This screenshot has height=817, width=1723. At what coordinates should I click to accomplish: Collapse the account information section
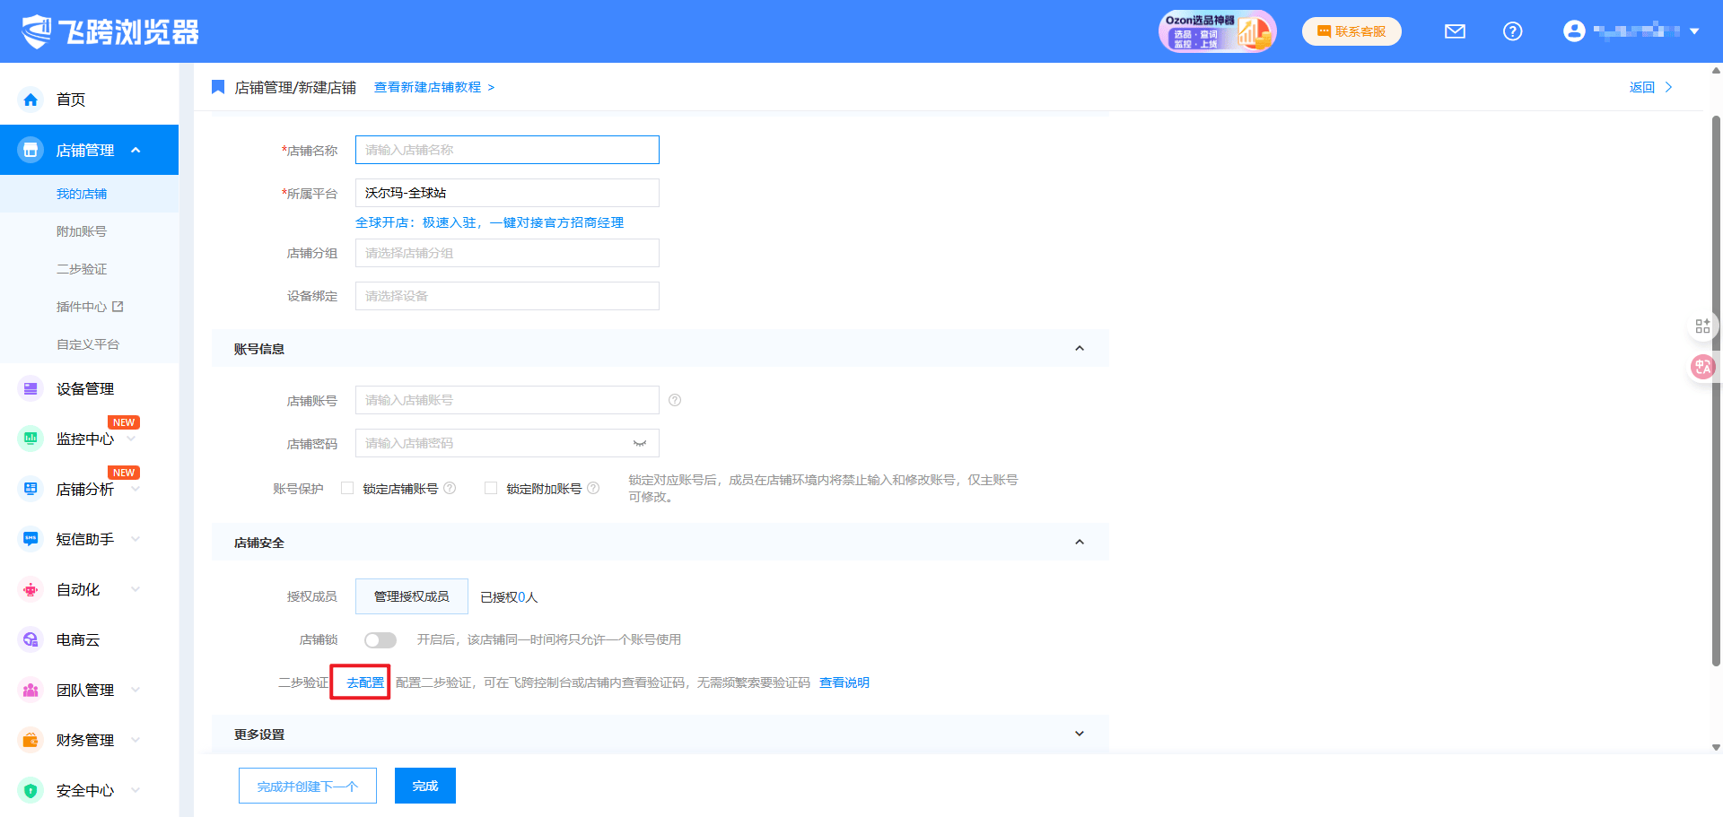tap(1079, 349)
